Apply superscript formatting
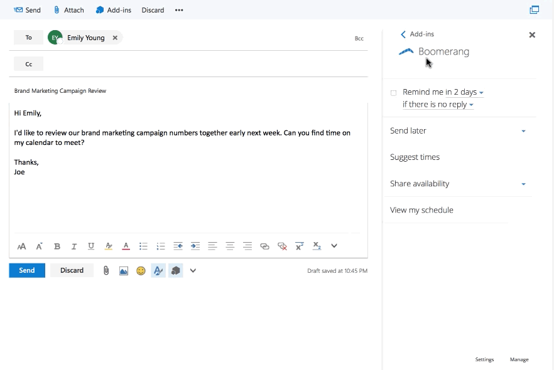The height and width of the screenshot is (370, 554). [x=300, y=246]
